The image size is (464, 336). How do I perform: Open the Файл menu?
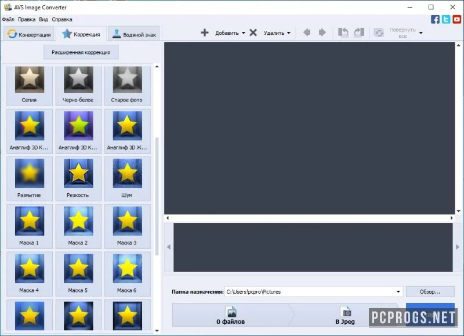[x=8, y=20]
